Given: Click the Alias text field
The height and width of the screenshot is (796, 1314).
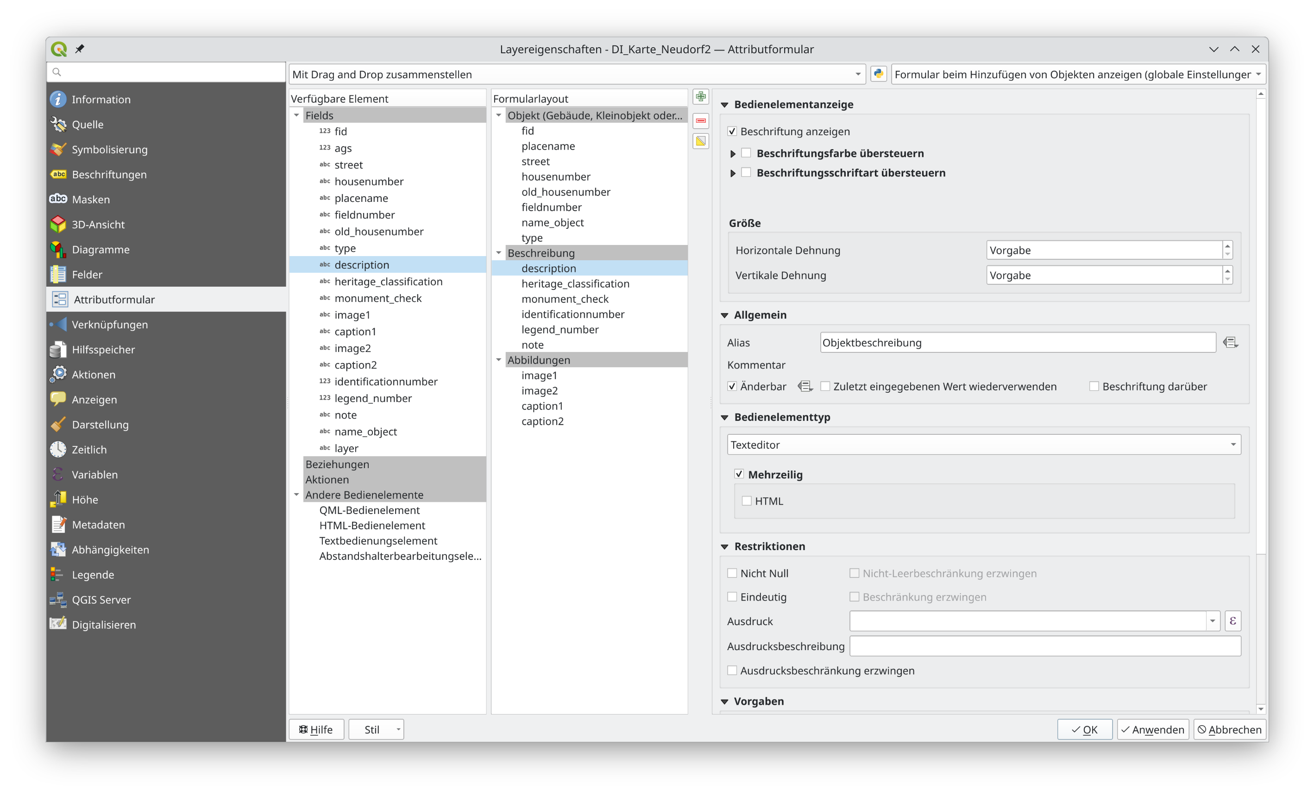Looking at the screenshot, I should pos(1017,342).
